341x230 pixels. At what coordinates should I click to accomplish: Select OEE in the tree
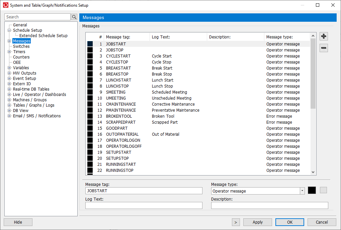(x=17, y=62)
